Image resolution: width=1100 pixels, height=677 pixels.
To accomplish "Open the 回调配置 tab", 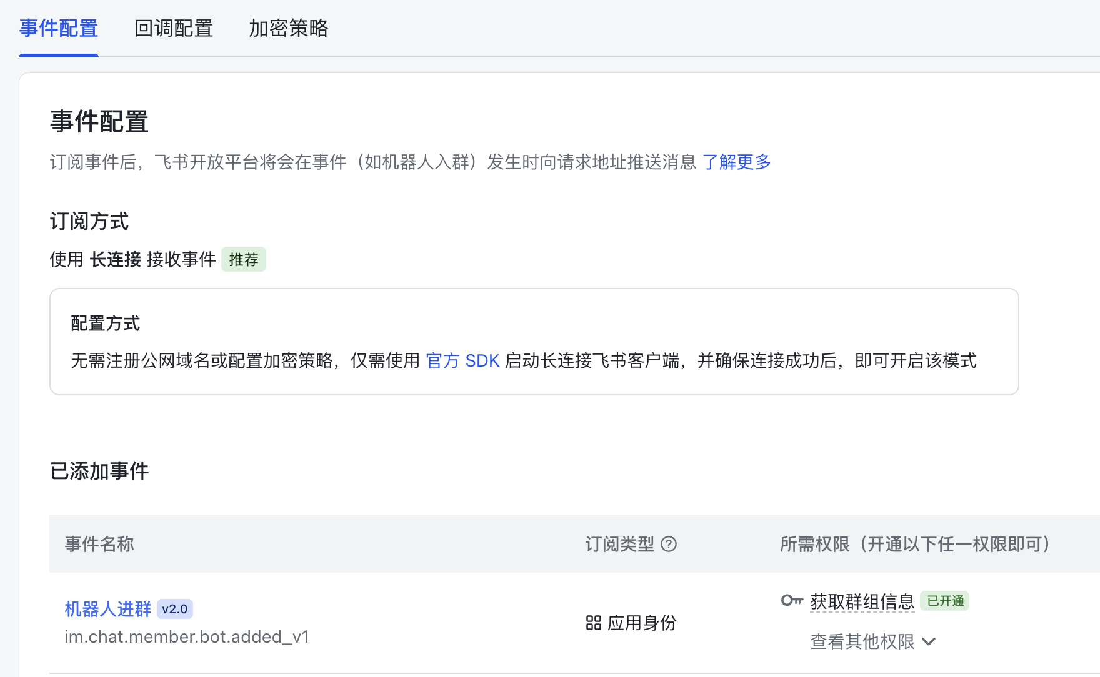I will [174, 29].
